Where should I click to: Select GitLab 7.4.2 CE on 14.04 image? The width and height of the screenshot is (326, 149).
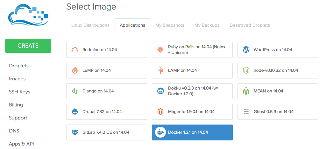coord(107,132)
